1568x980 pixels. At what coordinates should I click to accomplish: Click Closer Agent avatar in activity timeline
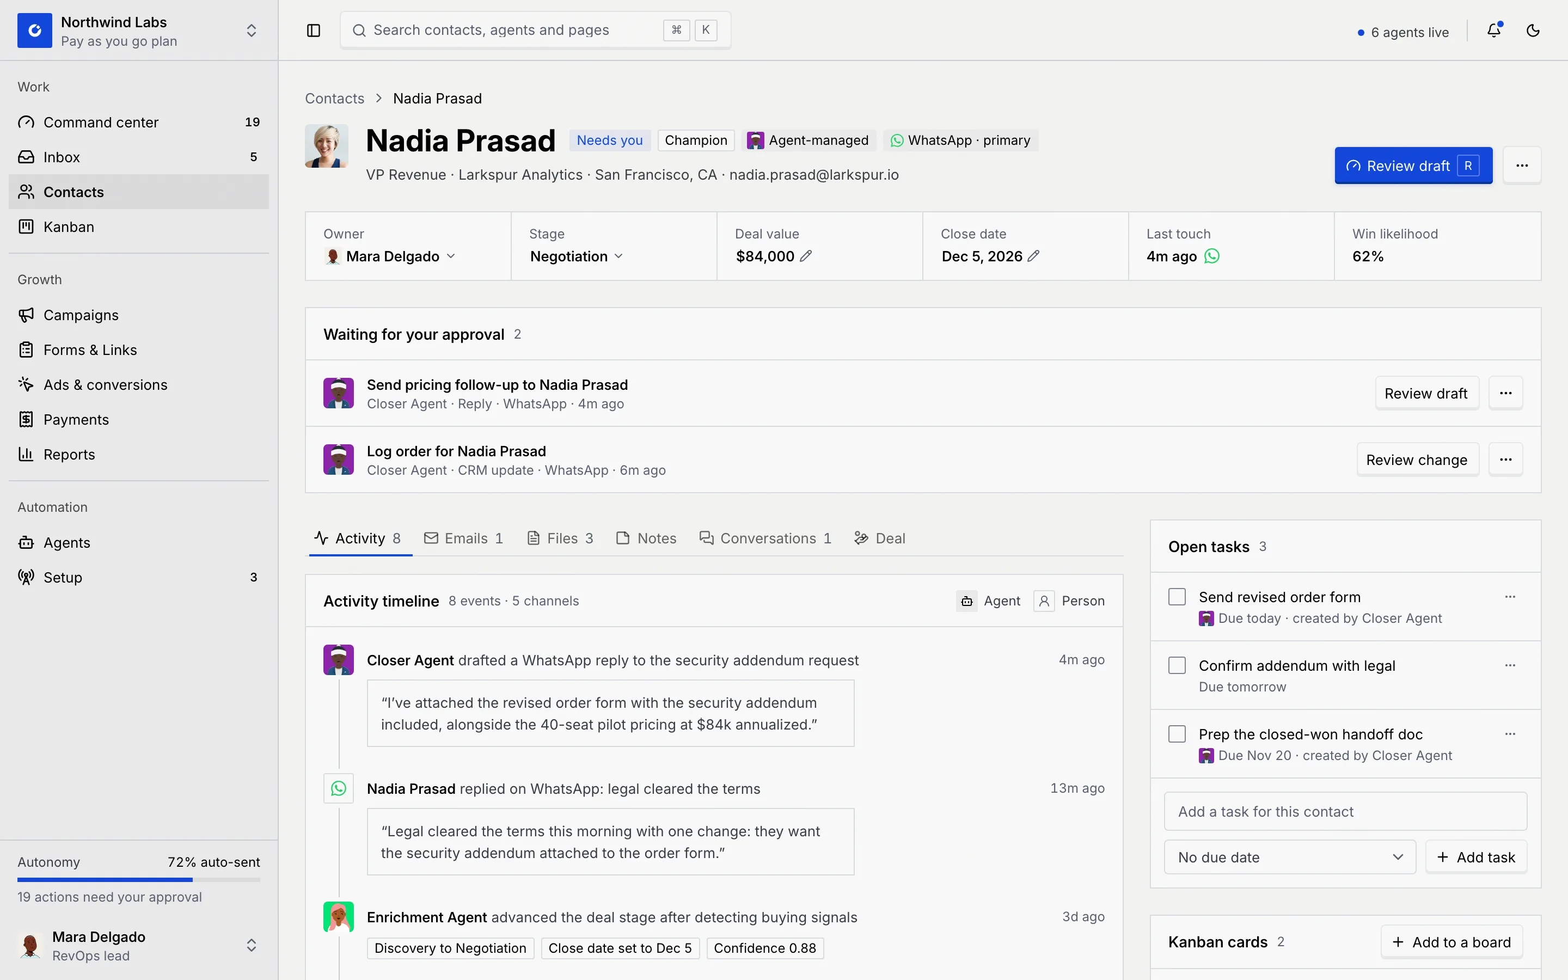pyautogui.click(x=338, y=660)
